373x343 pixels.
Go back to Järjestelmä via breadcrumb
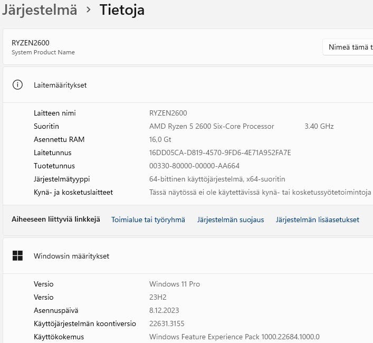[x=40, y=9]
